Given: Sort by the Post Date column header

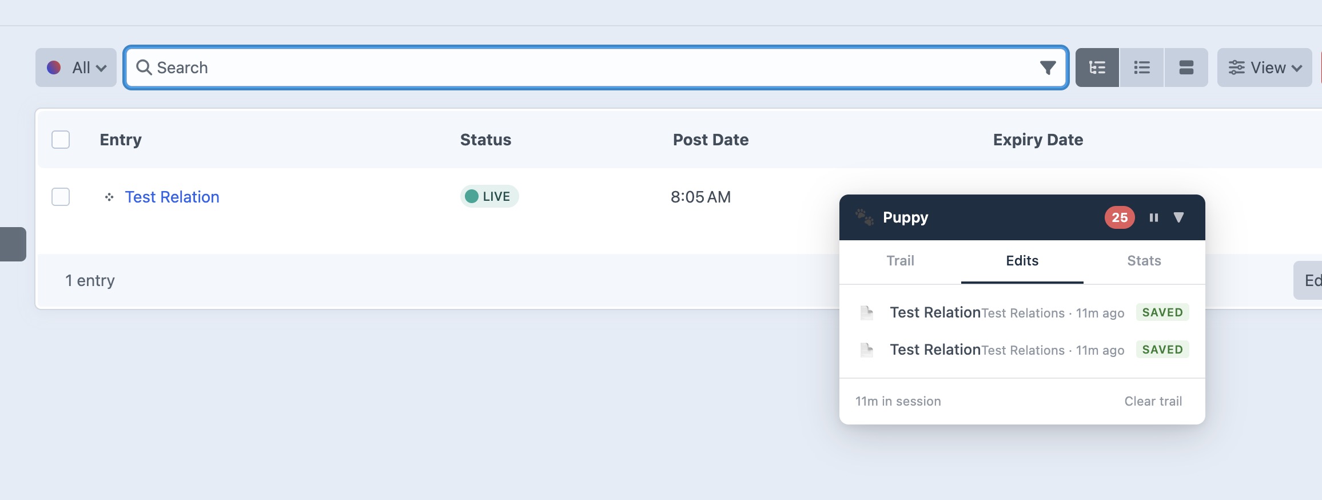Looking at the screenshot, I should point(711,140).
